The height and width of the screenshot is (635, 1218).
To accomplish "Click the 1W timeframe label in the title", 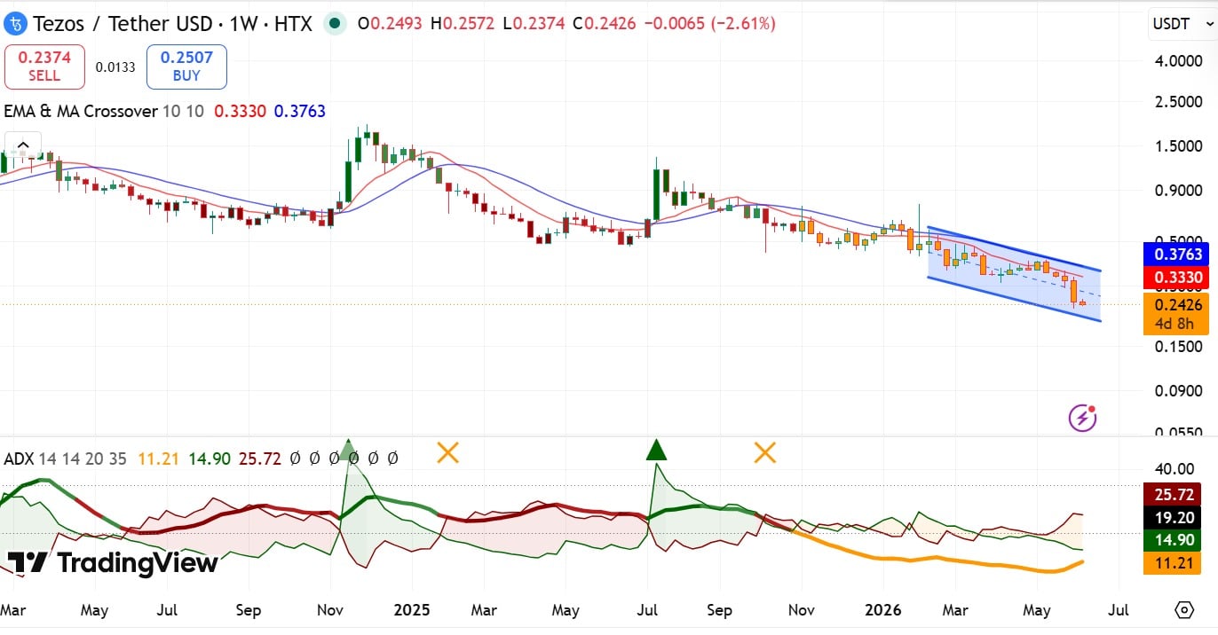I will click(243, 24).
